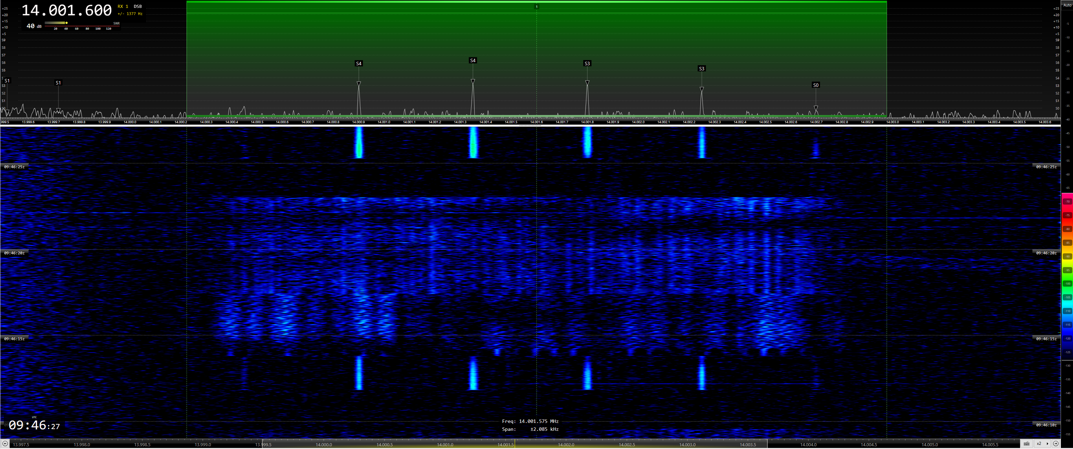Click the UTC clock display
Screen dimensions: 1073x449
[34, 425]
